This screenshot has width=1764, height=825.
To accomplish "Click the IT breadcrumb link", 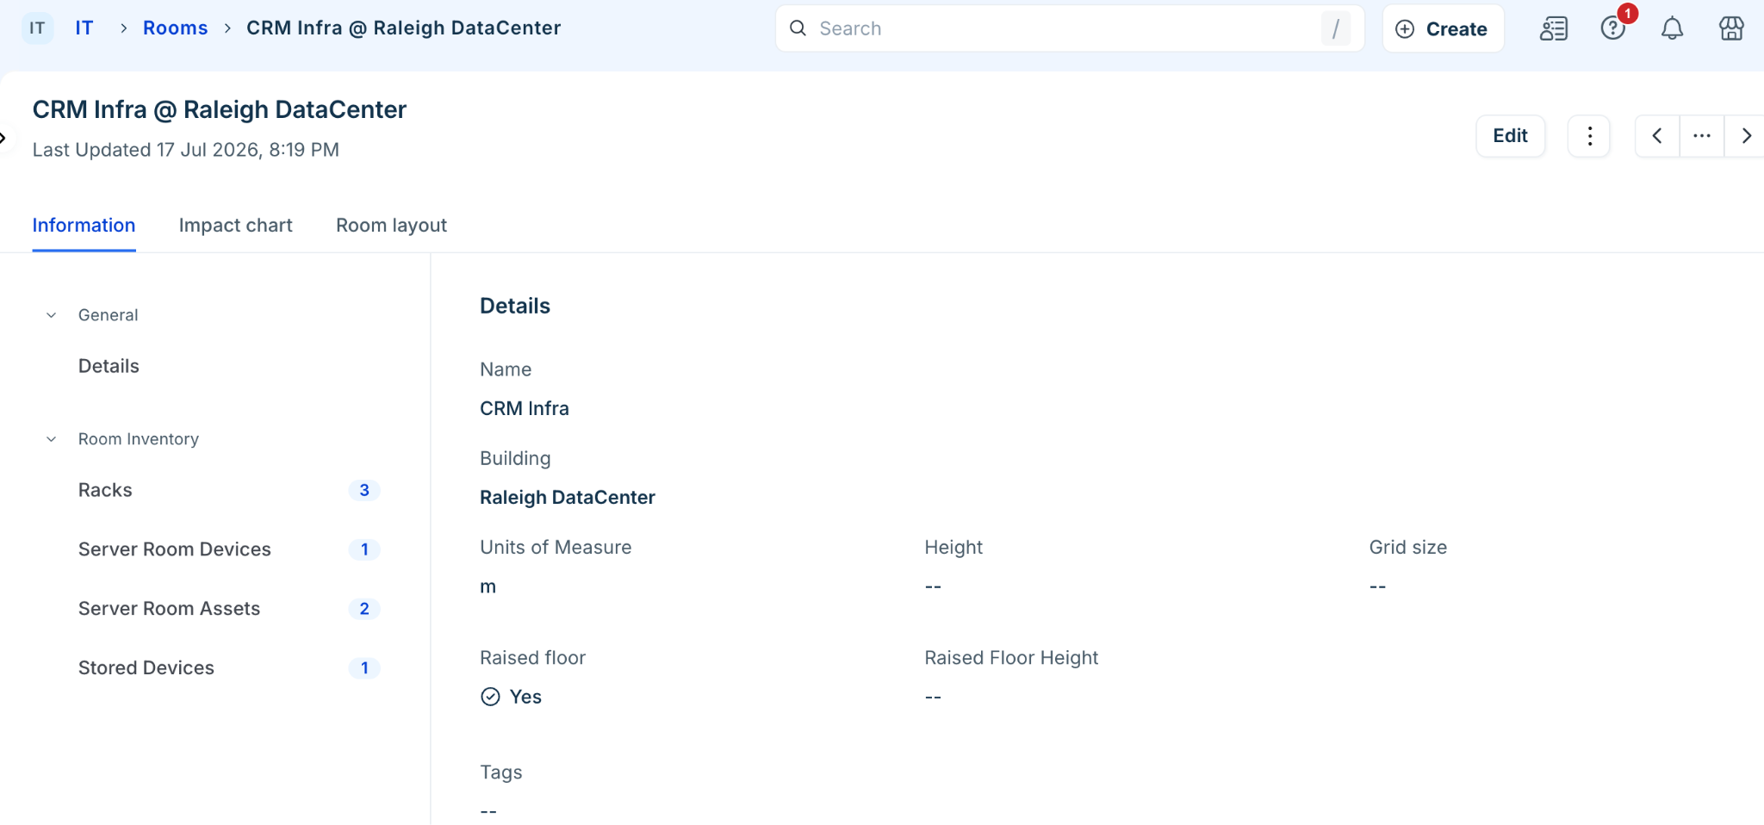I will 84,28.
